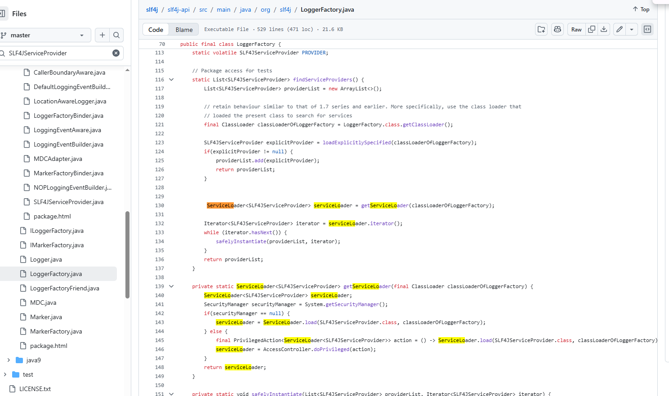
Task: Go to slf4j package breadcrumb before LoggerFactory.java
Action: pos(285,9)
